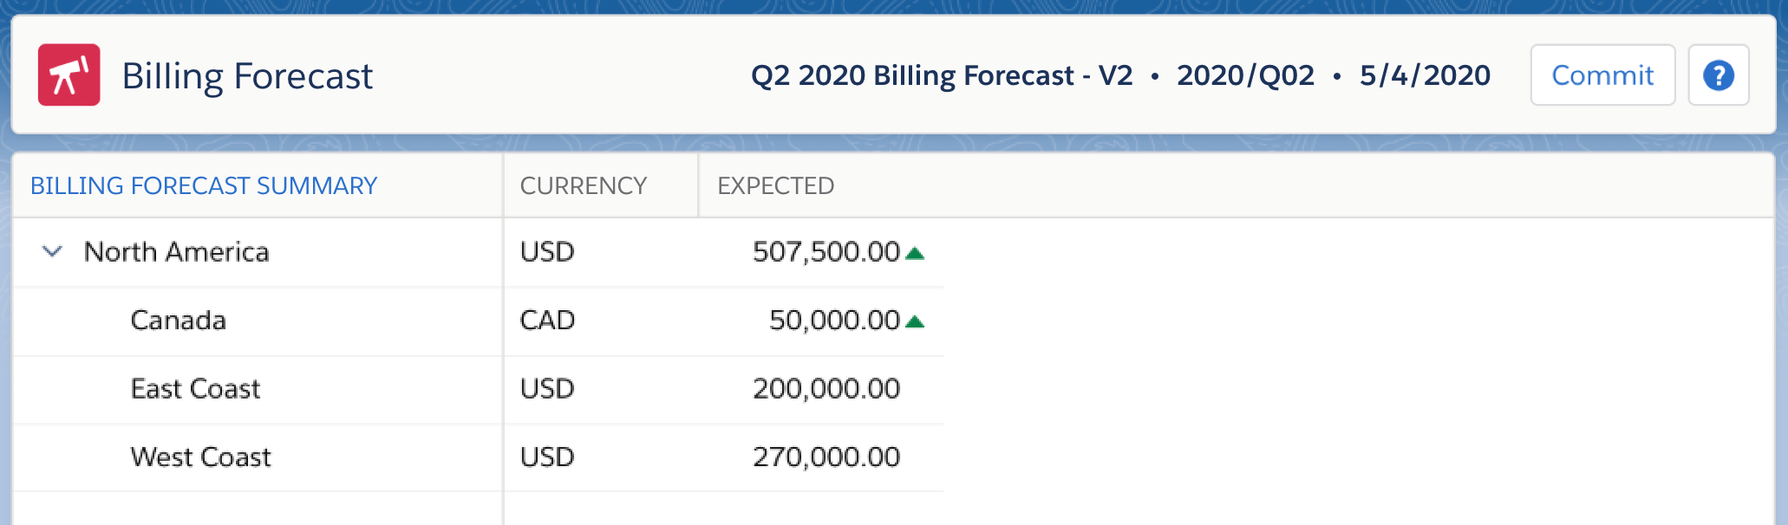The image size is (1788, 525).
Task: Click Billing Forecast Summary column header
Action: (204, 185)
